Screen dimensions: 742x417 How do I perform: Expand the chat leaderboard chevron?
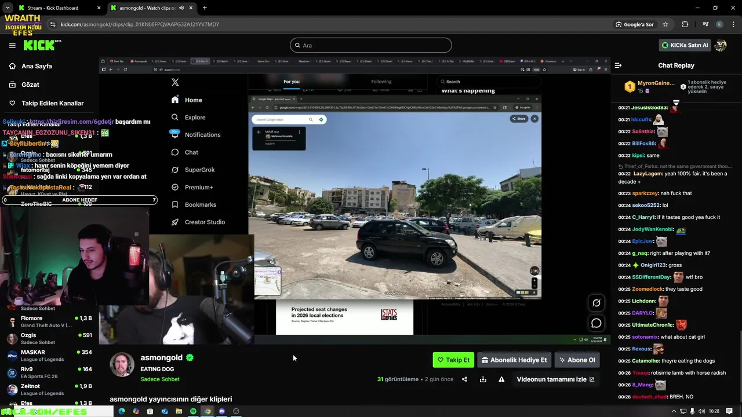[x=676, y=103]
